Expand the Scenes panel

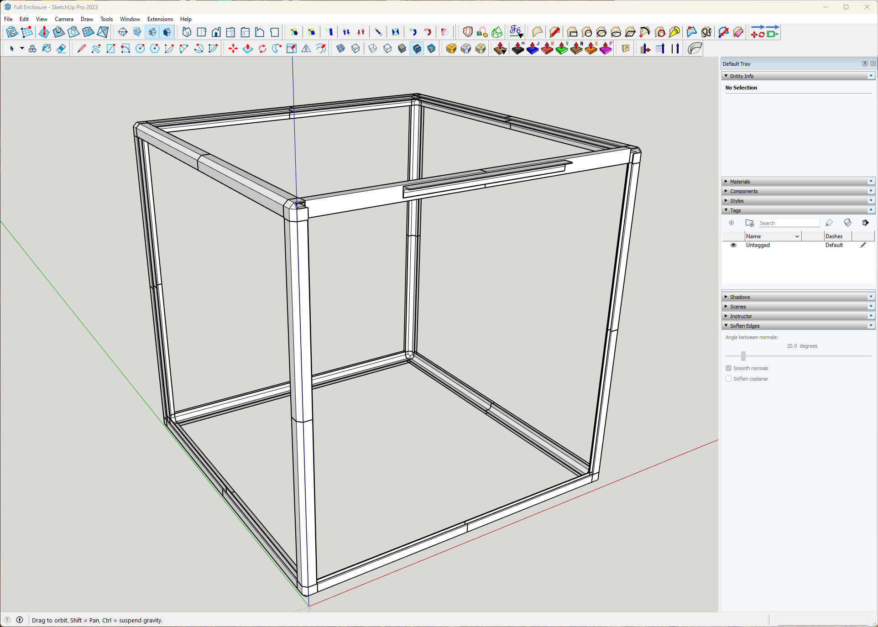click(x=726, y=307)
